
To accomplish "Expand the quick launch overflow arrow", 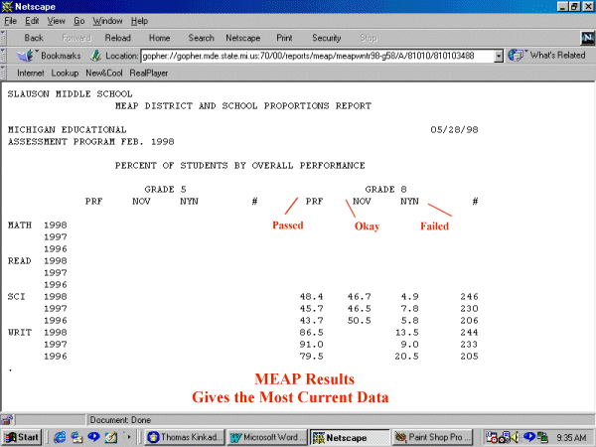I will pyautogui.click(x=129, y=437).
